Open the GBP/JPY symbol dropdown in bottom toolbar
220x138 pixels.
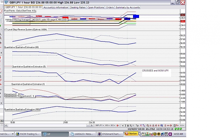100,125
